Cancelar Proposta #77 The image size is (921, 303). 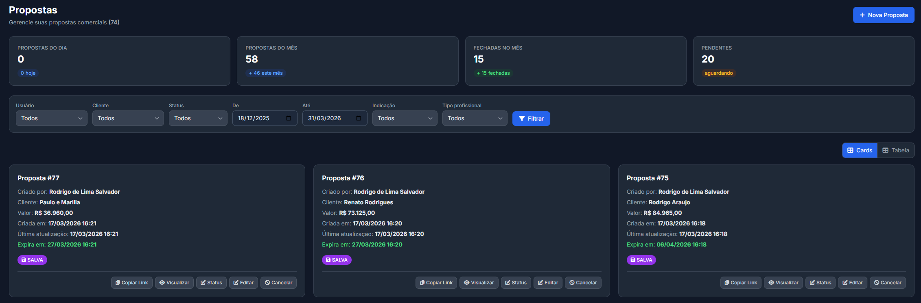click(278, 283)
